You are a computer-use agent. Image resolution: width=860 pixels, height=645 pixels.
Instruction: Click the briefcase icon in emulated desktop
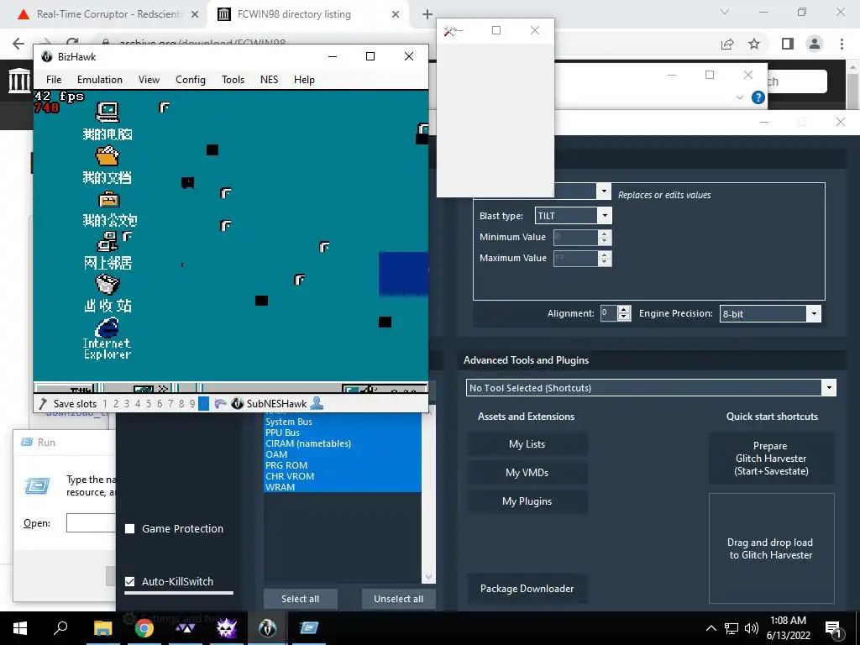pos(108,198)
